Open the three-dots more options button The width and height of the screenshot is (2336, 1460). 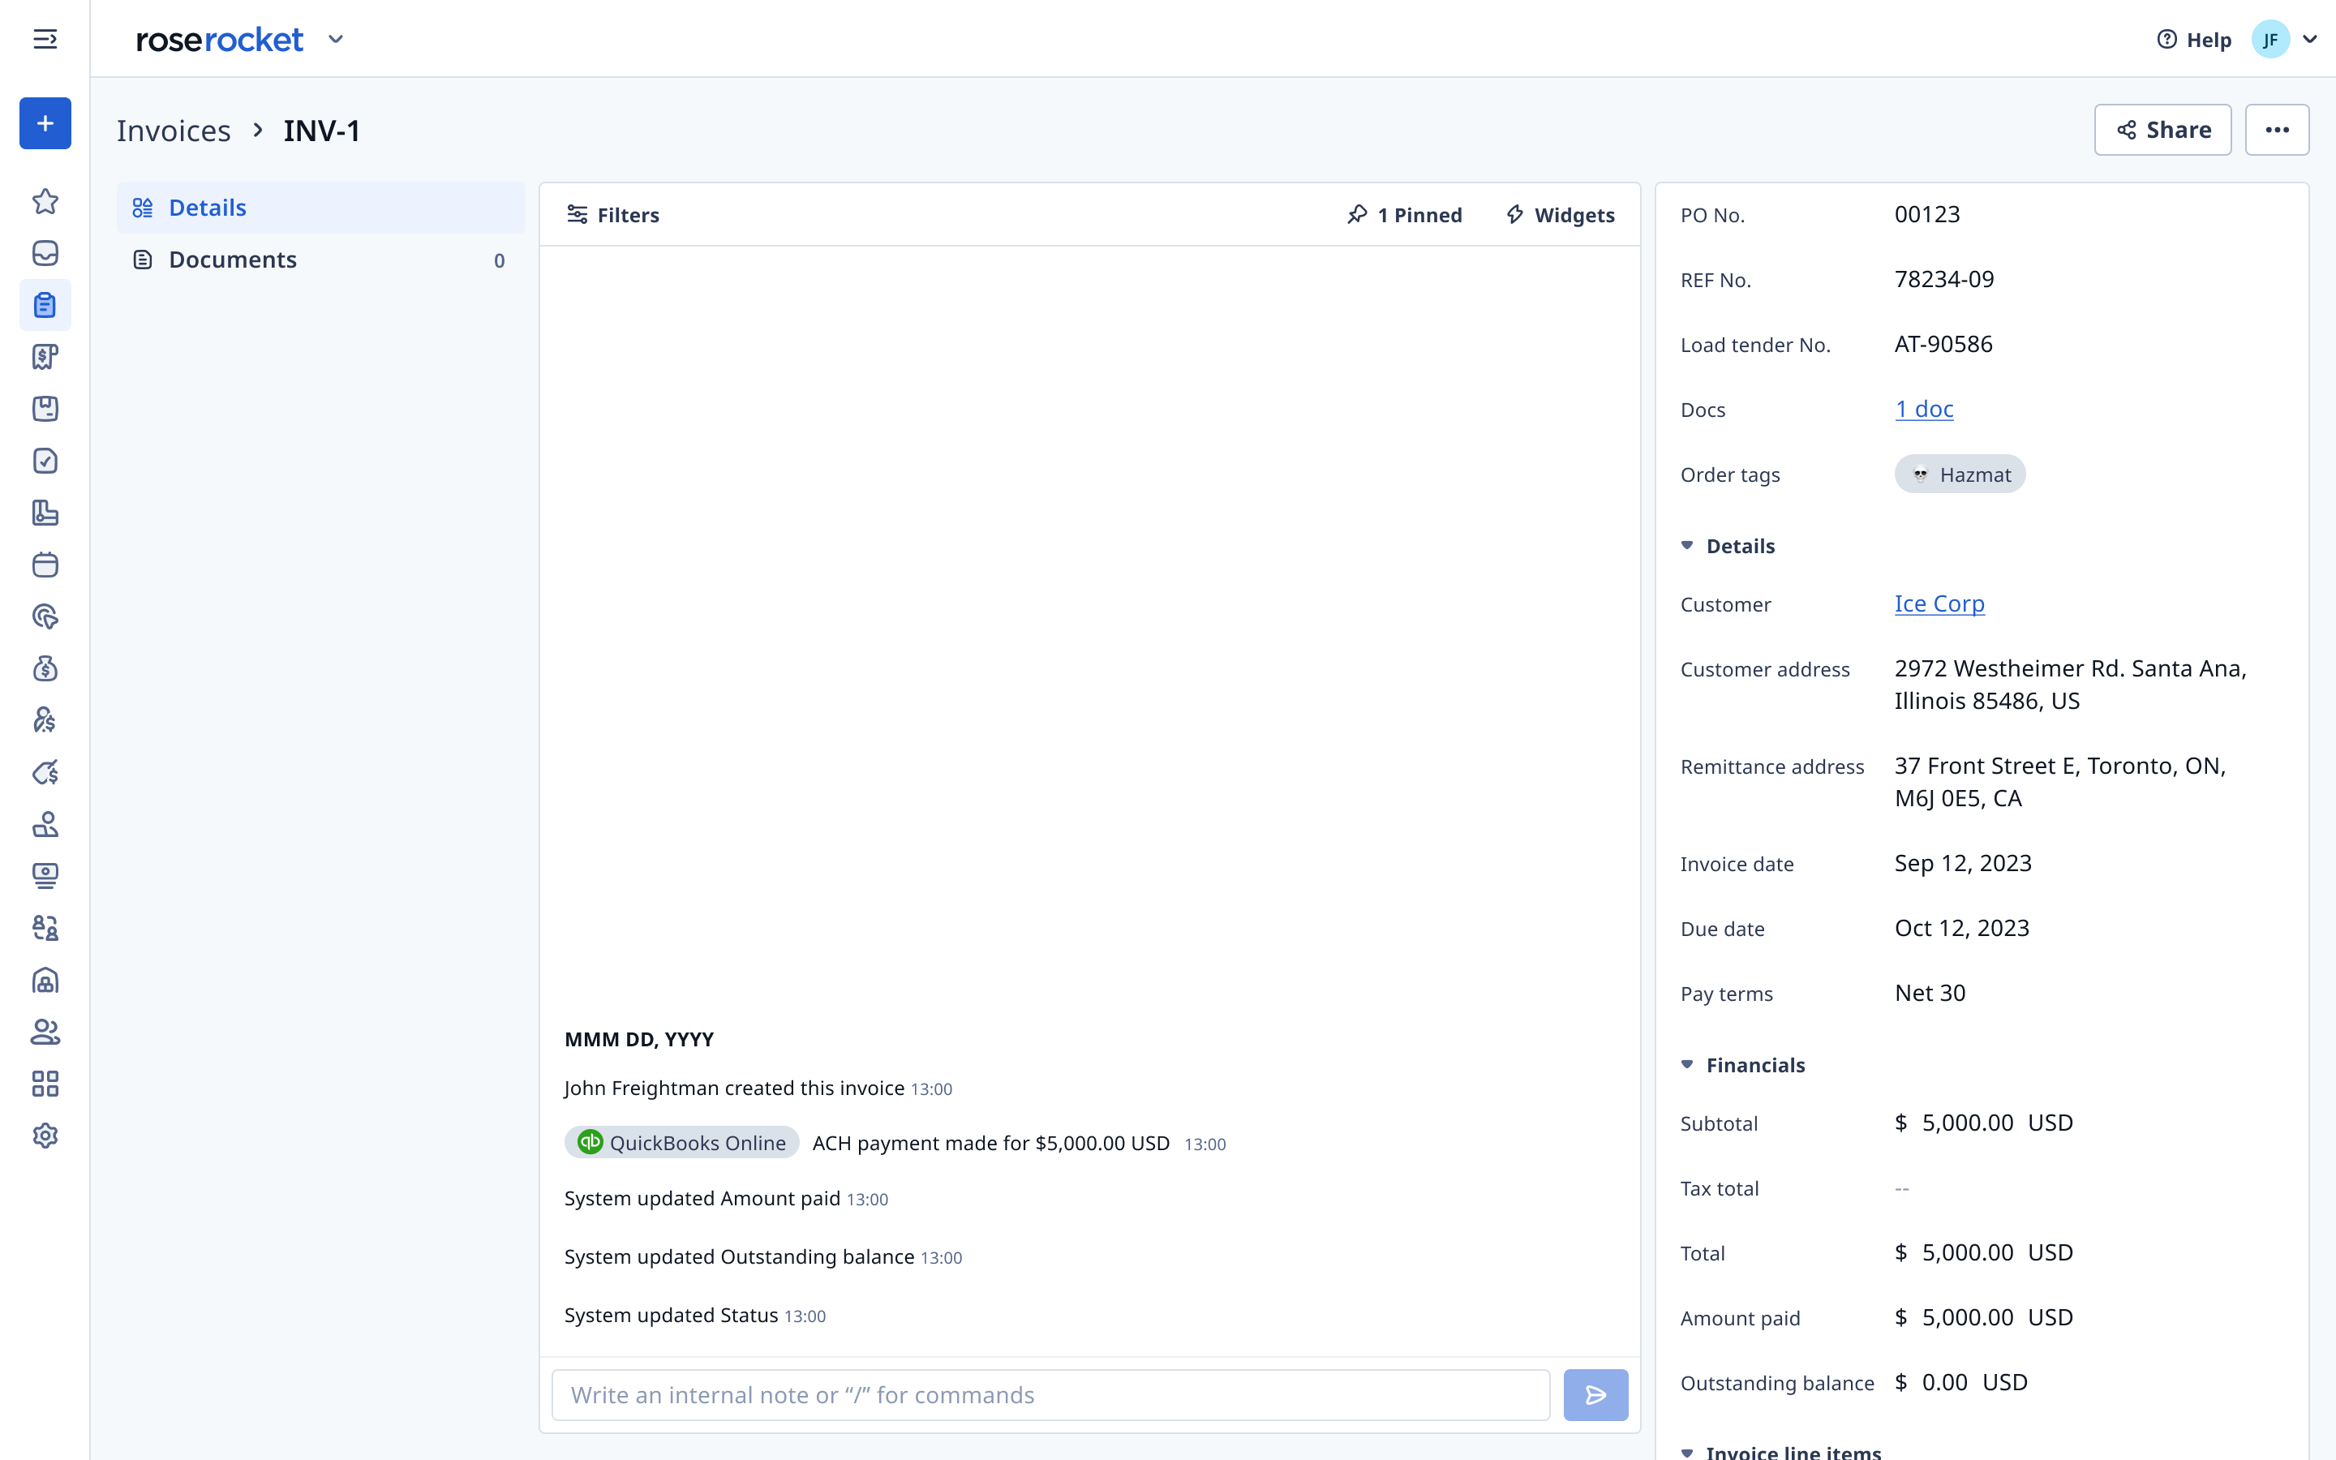tap(2277, 130)
